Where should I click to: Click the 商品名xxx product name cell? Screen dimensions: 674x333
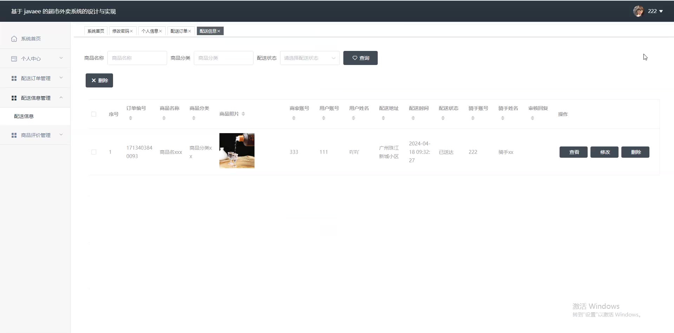(171, 152)
